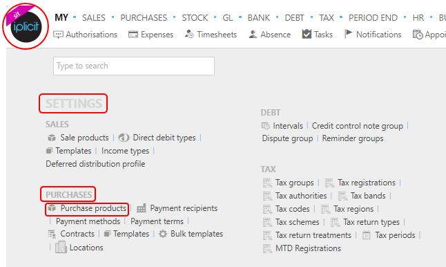Click the Notifications flag icon
Screen dimensions: 446x267
pyautogui.click(x=348, y=34)
